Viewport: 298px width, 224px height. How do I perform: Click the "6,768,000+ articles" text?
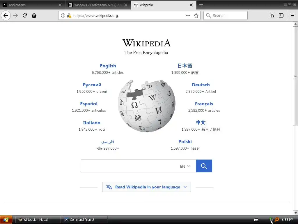[108, 72]
